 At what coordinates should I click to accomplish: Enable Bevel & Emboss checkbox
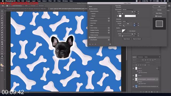(x=90, y=11)
